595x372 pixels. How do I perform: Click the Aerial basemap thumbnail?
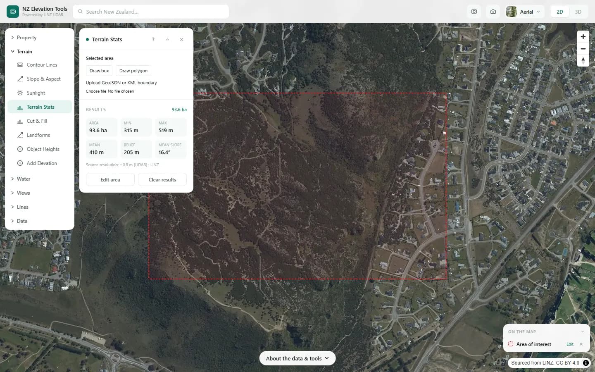click(x=512, y=12)
